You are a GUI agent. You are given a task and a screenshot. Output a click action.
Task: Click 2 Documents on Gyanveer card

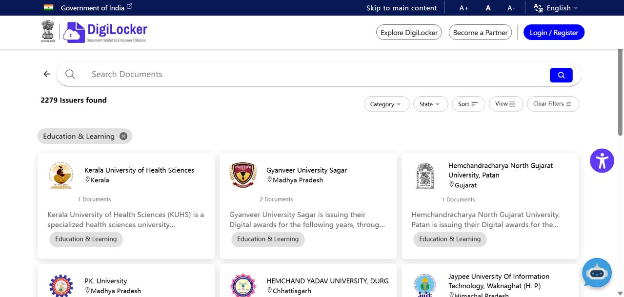click(276, 199)
